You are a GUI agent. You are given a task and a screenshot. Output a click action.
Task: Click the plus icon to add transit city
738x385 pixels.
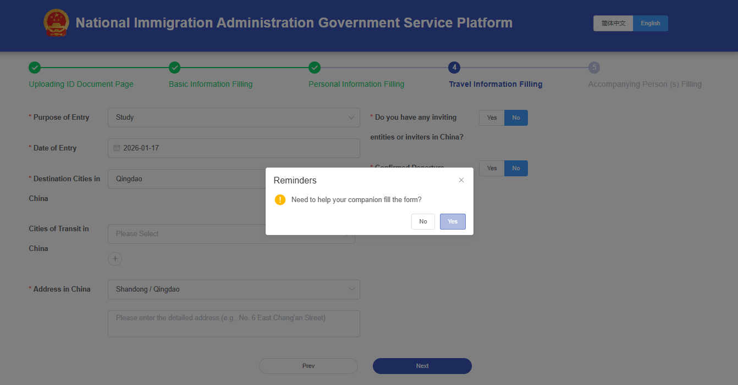tap(115, 259)
